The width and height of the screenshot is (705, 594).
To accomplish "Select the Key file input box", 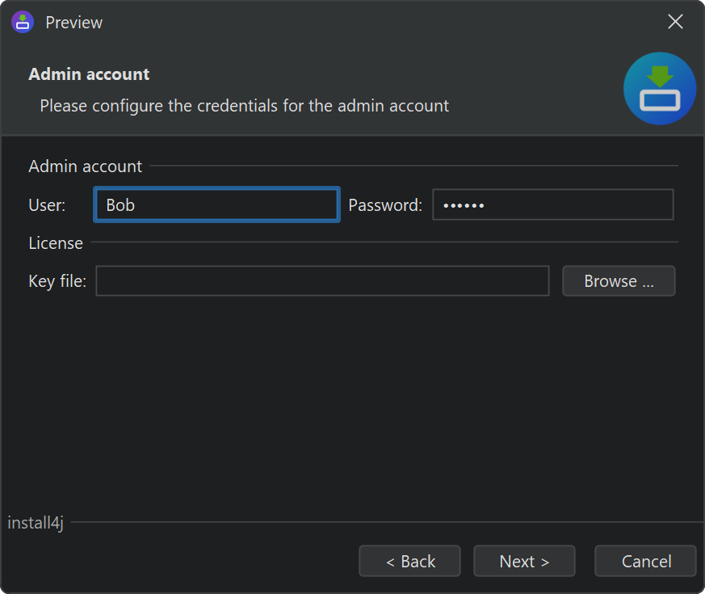I will (x=322, y=281).
